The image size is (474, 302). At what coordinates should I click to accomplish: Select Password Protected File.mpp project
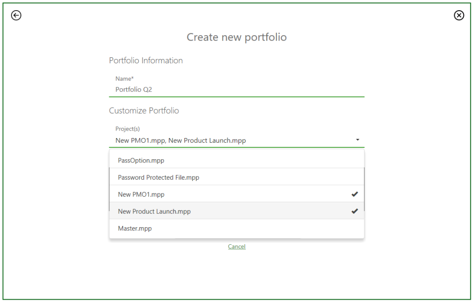point(157,177)
